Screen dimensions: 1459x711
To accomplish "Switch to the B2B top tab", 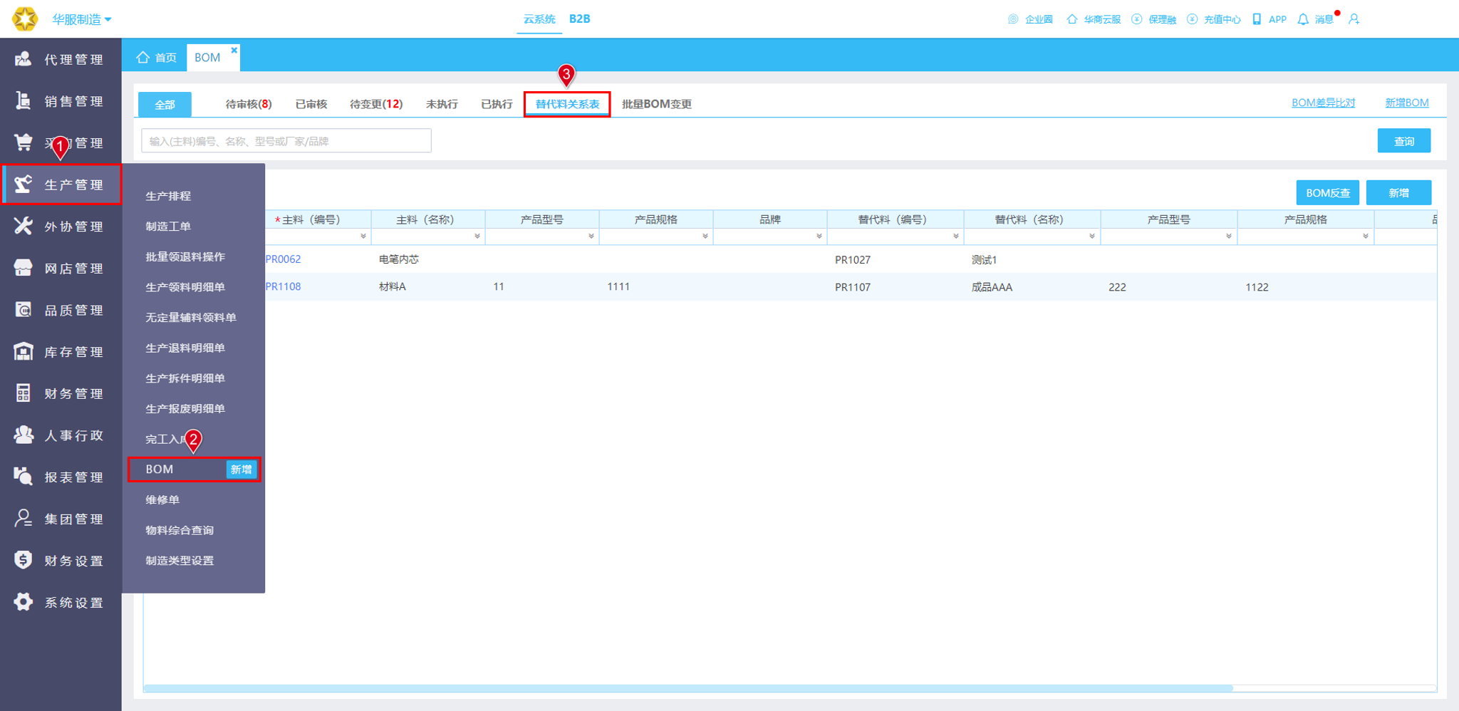I will [x=580, y=19].
